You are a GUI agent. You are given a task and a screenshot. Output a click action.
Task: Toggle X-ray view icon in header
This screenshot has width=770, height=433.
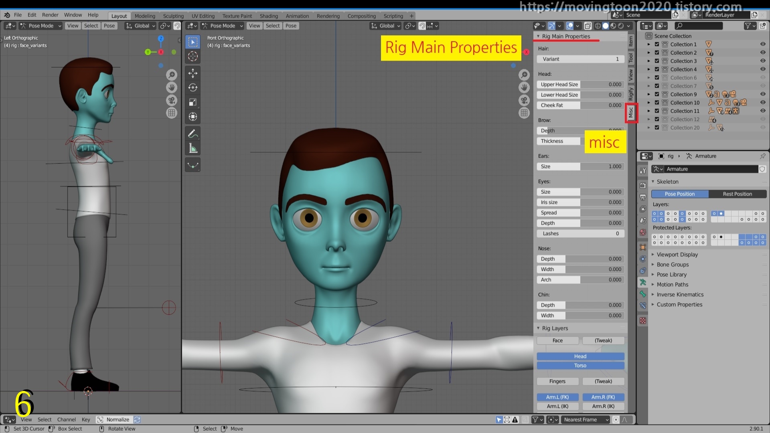coord(588,26)
